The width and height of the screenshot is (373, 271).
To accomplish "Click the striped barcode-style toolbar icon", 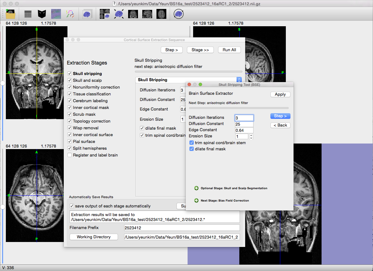I will tap(28, 14).
